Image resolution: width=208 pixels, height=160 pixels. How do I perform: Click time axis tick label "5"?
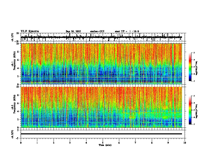point(103,143)
